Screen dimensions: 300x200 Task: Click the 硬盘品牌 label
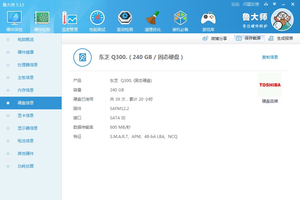270,101
